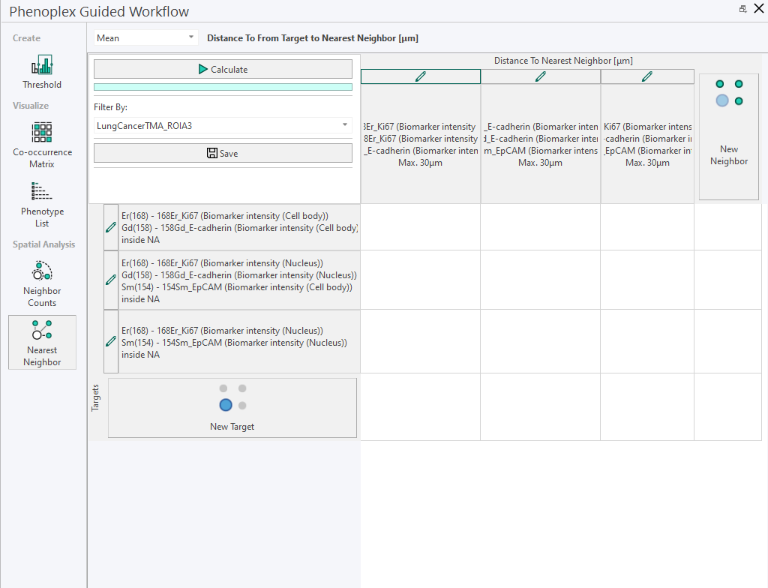
Task: Click the 'Distance To Nearest Neighbor [µm]' header
Action: [x=563, y=60]
